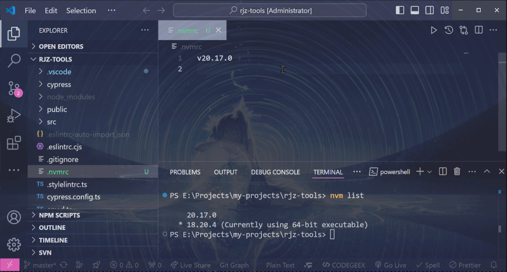Screen dimensions: 507x272
Task: Click the Run play icon in editor toolbar
Action: (x=434, y=31)
